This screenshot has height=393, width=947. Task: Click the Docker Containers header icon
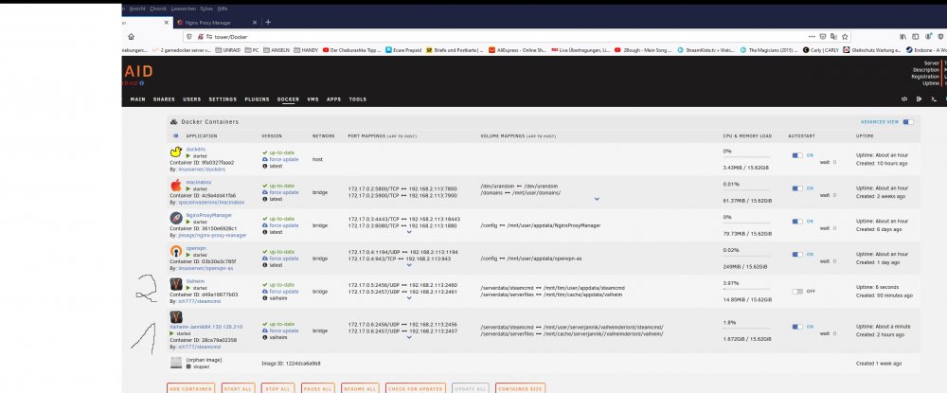(174, 122)
